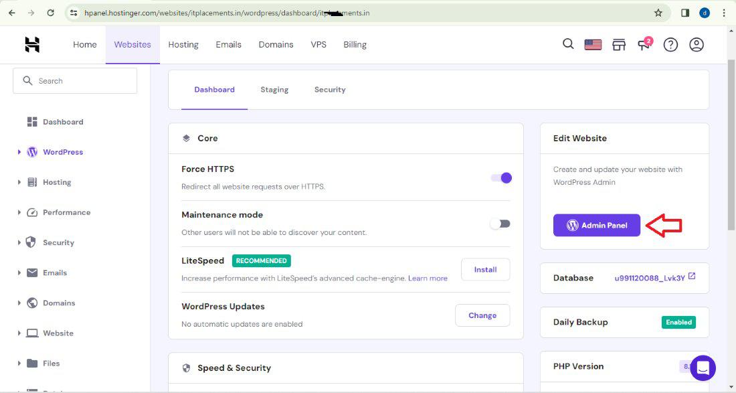Click the WordPress logo in sidebar

[x=32, y=152]
